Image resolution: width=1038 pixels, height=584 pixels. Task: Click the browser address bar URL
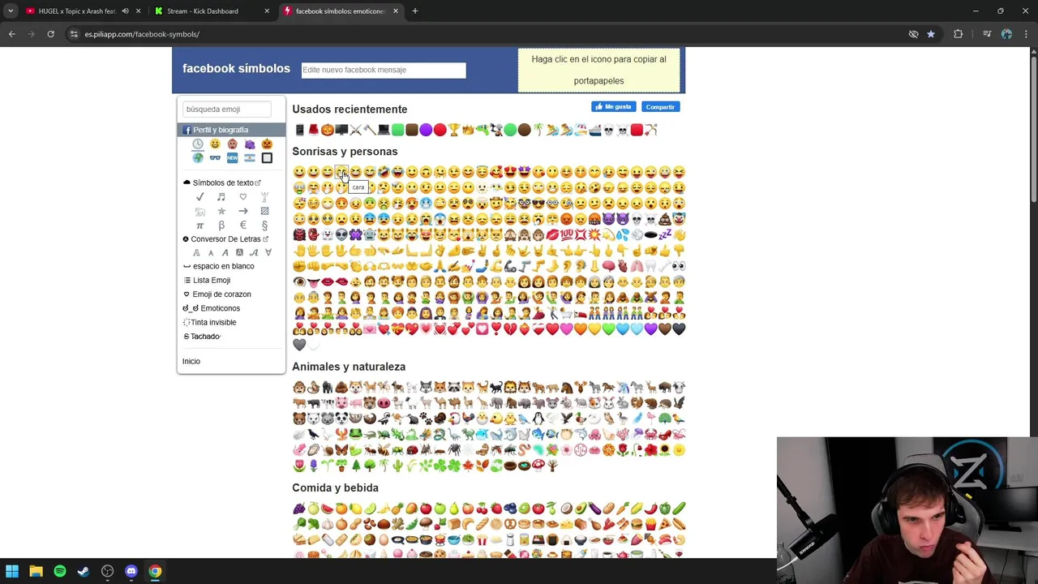coord(142,34)
